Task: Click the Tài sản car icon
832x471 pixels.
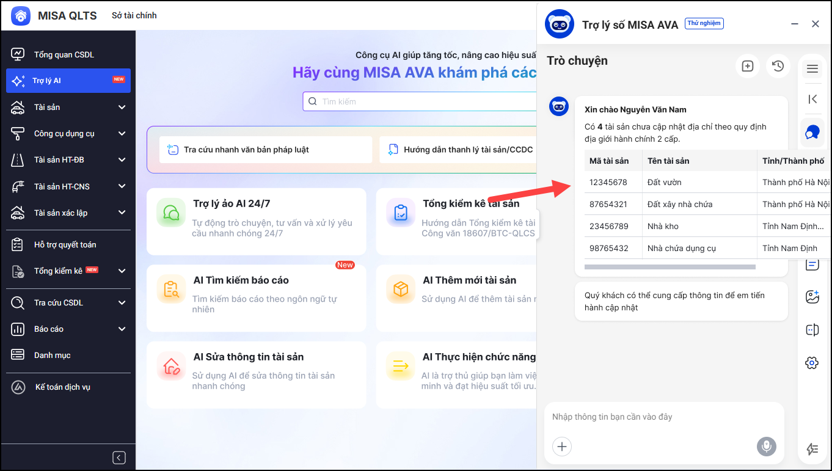Action: (18, 108)
